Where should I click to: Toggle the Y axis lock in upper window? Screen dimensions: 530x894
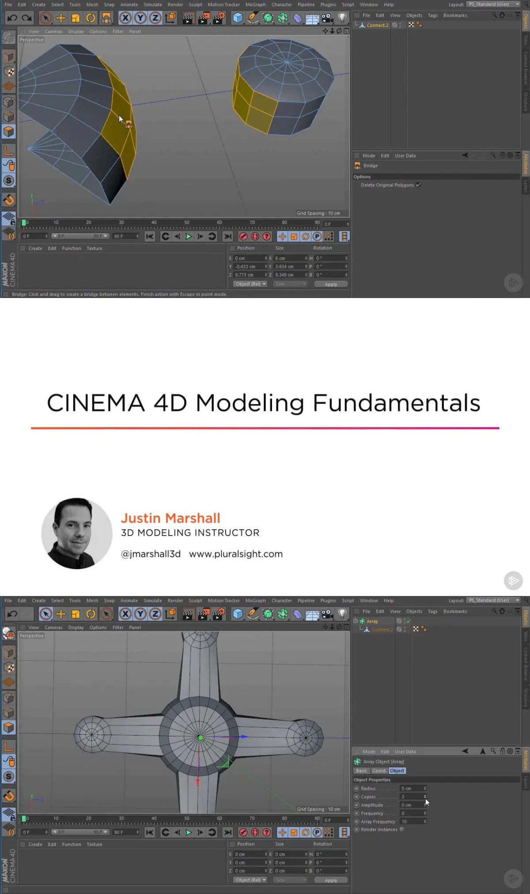click(140, 18)
